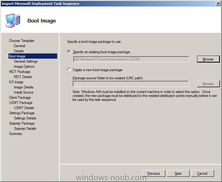Screen dimensions: 222x182
Task: Select 'Specify an existing boot image package' radio
Action: pos(69,52)
